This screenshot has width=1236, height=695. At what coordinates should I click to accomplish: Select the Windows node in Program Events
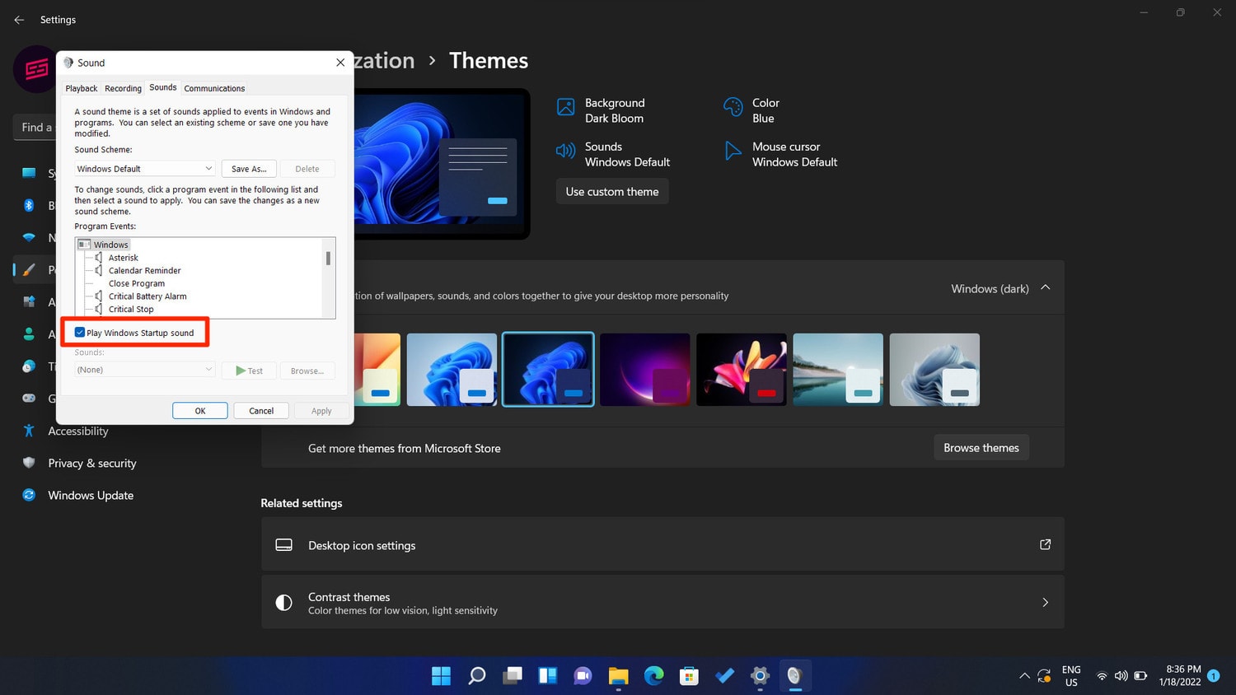[x=111, y=245]
